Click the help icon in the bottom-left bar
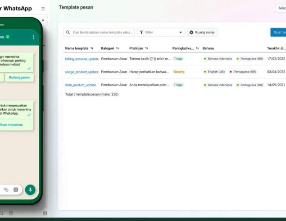 (11, 213)
